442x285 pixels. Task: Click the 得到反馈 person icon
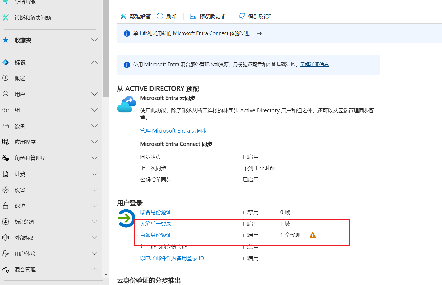pos(242,16)
